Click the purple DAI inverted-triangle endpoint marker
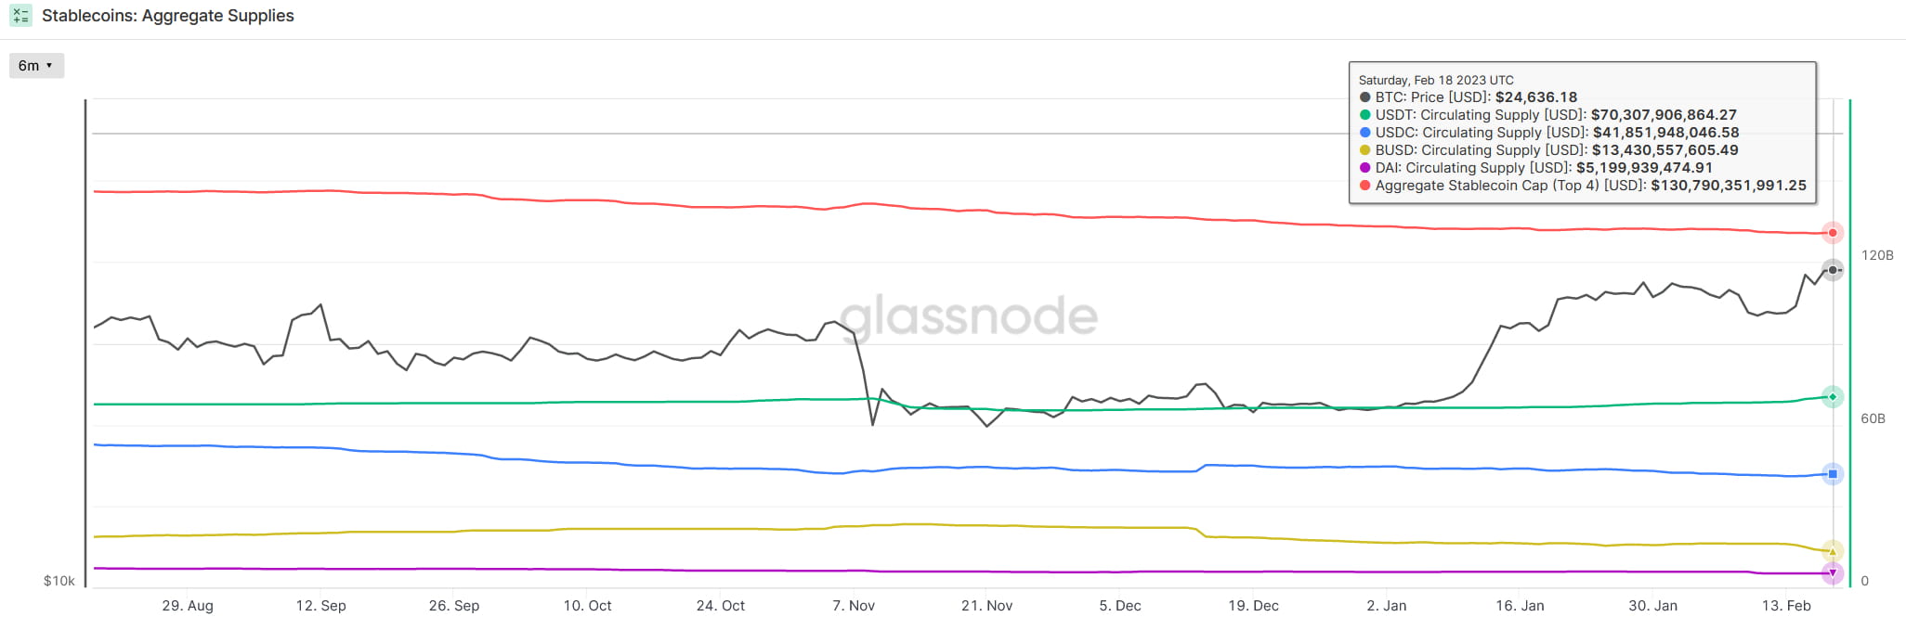1906x630 pixels. (x=1832, y=573)
